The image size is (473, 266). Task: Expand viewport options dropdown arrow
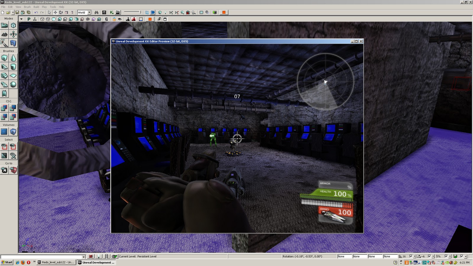point(21,19)
